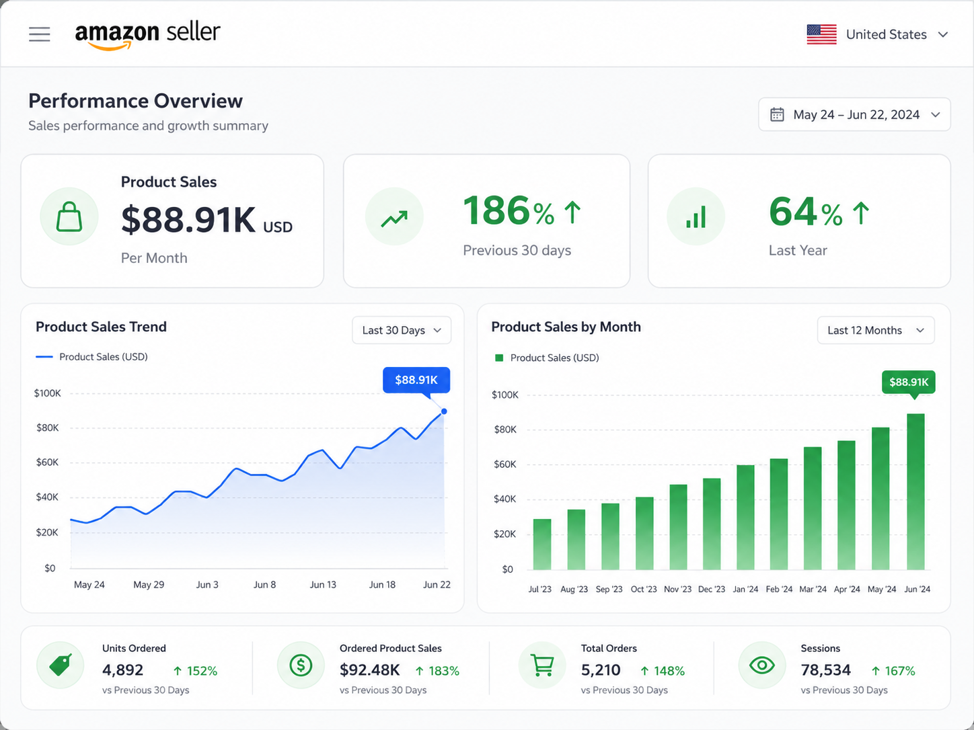Click the Nov '23 bar
This screenshot has width=974, height=730.
679,527
